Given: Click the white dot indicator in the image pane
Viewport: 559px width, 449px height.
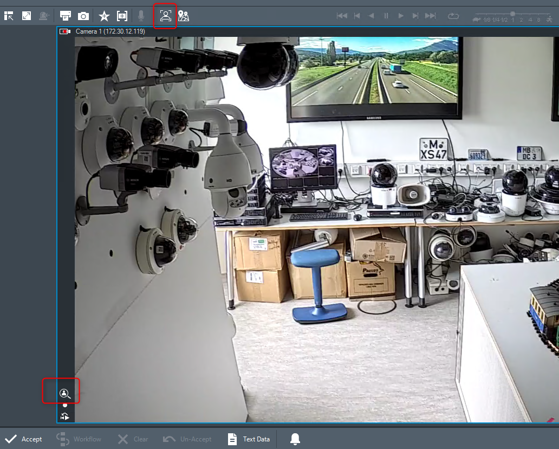Looking at the screenshot, I should [65, 405].
